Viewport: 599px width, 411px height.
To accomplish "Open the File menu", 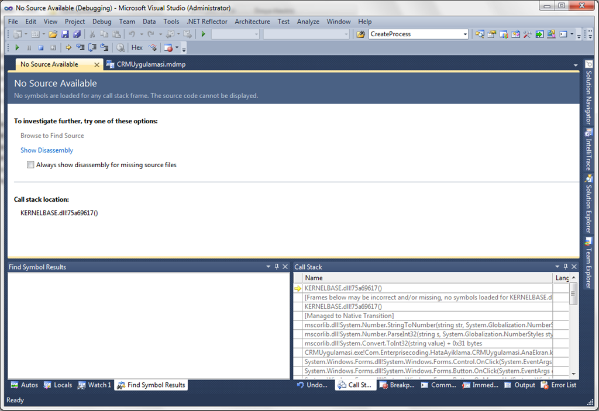I will 13,22.
